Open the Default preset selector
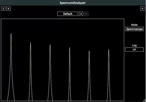Screen dimensions: 146x102 (68, 14)
